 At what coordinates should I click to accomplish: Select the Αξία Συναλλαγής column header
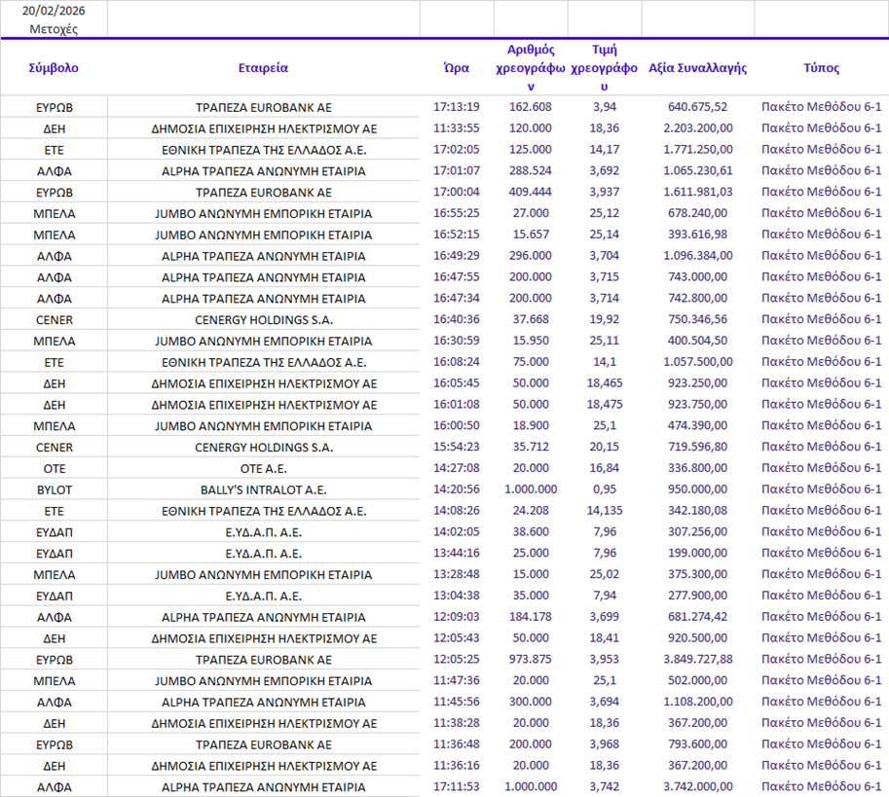[697, 68]
